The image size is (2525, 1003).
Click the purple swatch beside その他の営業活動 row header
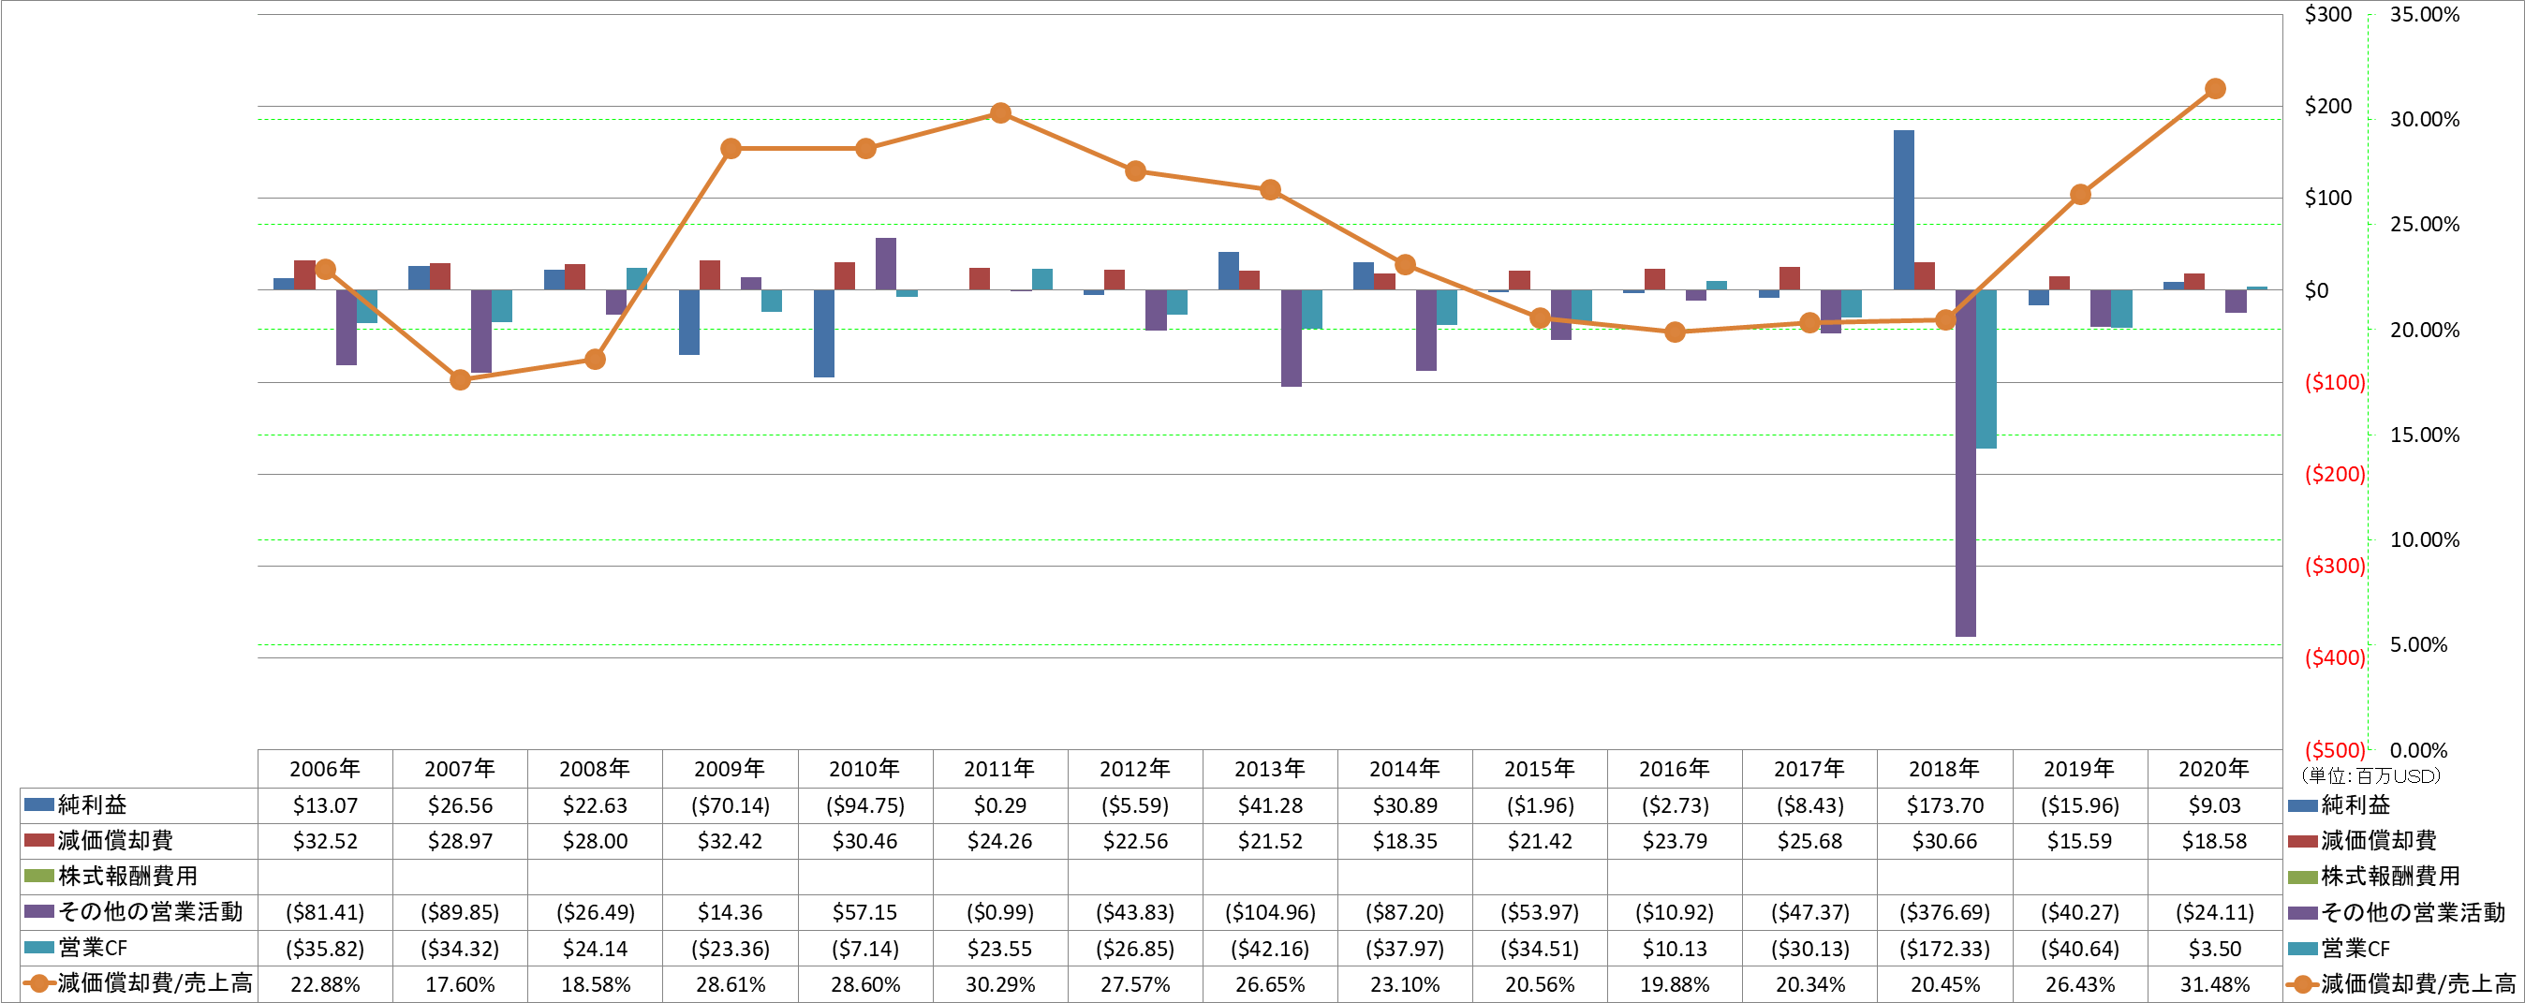(39, 912)
